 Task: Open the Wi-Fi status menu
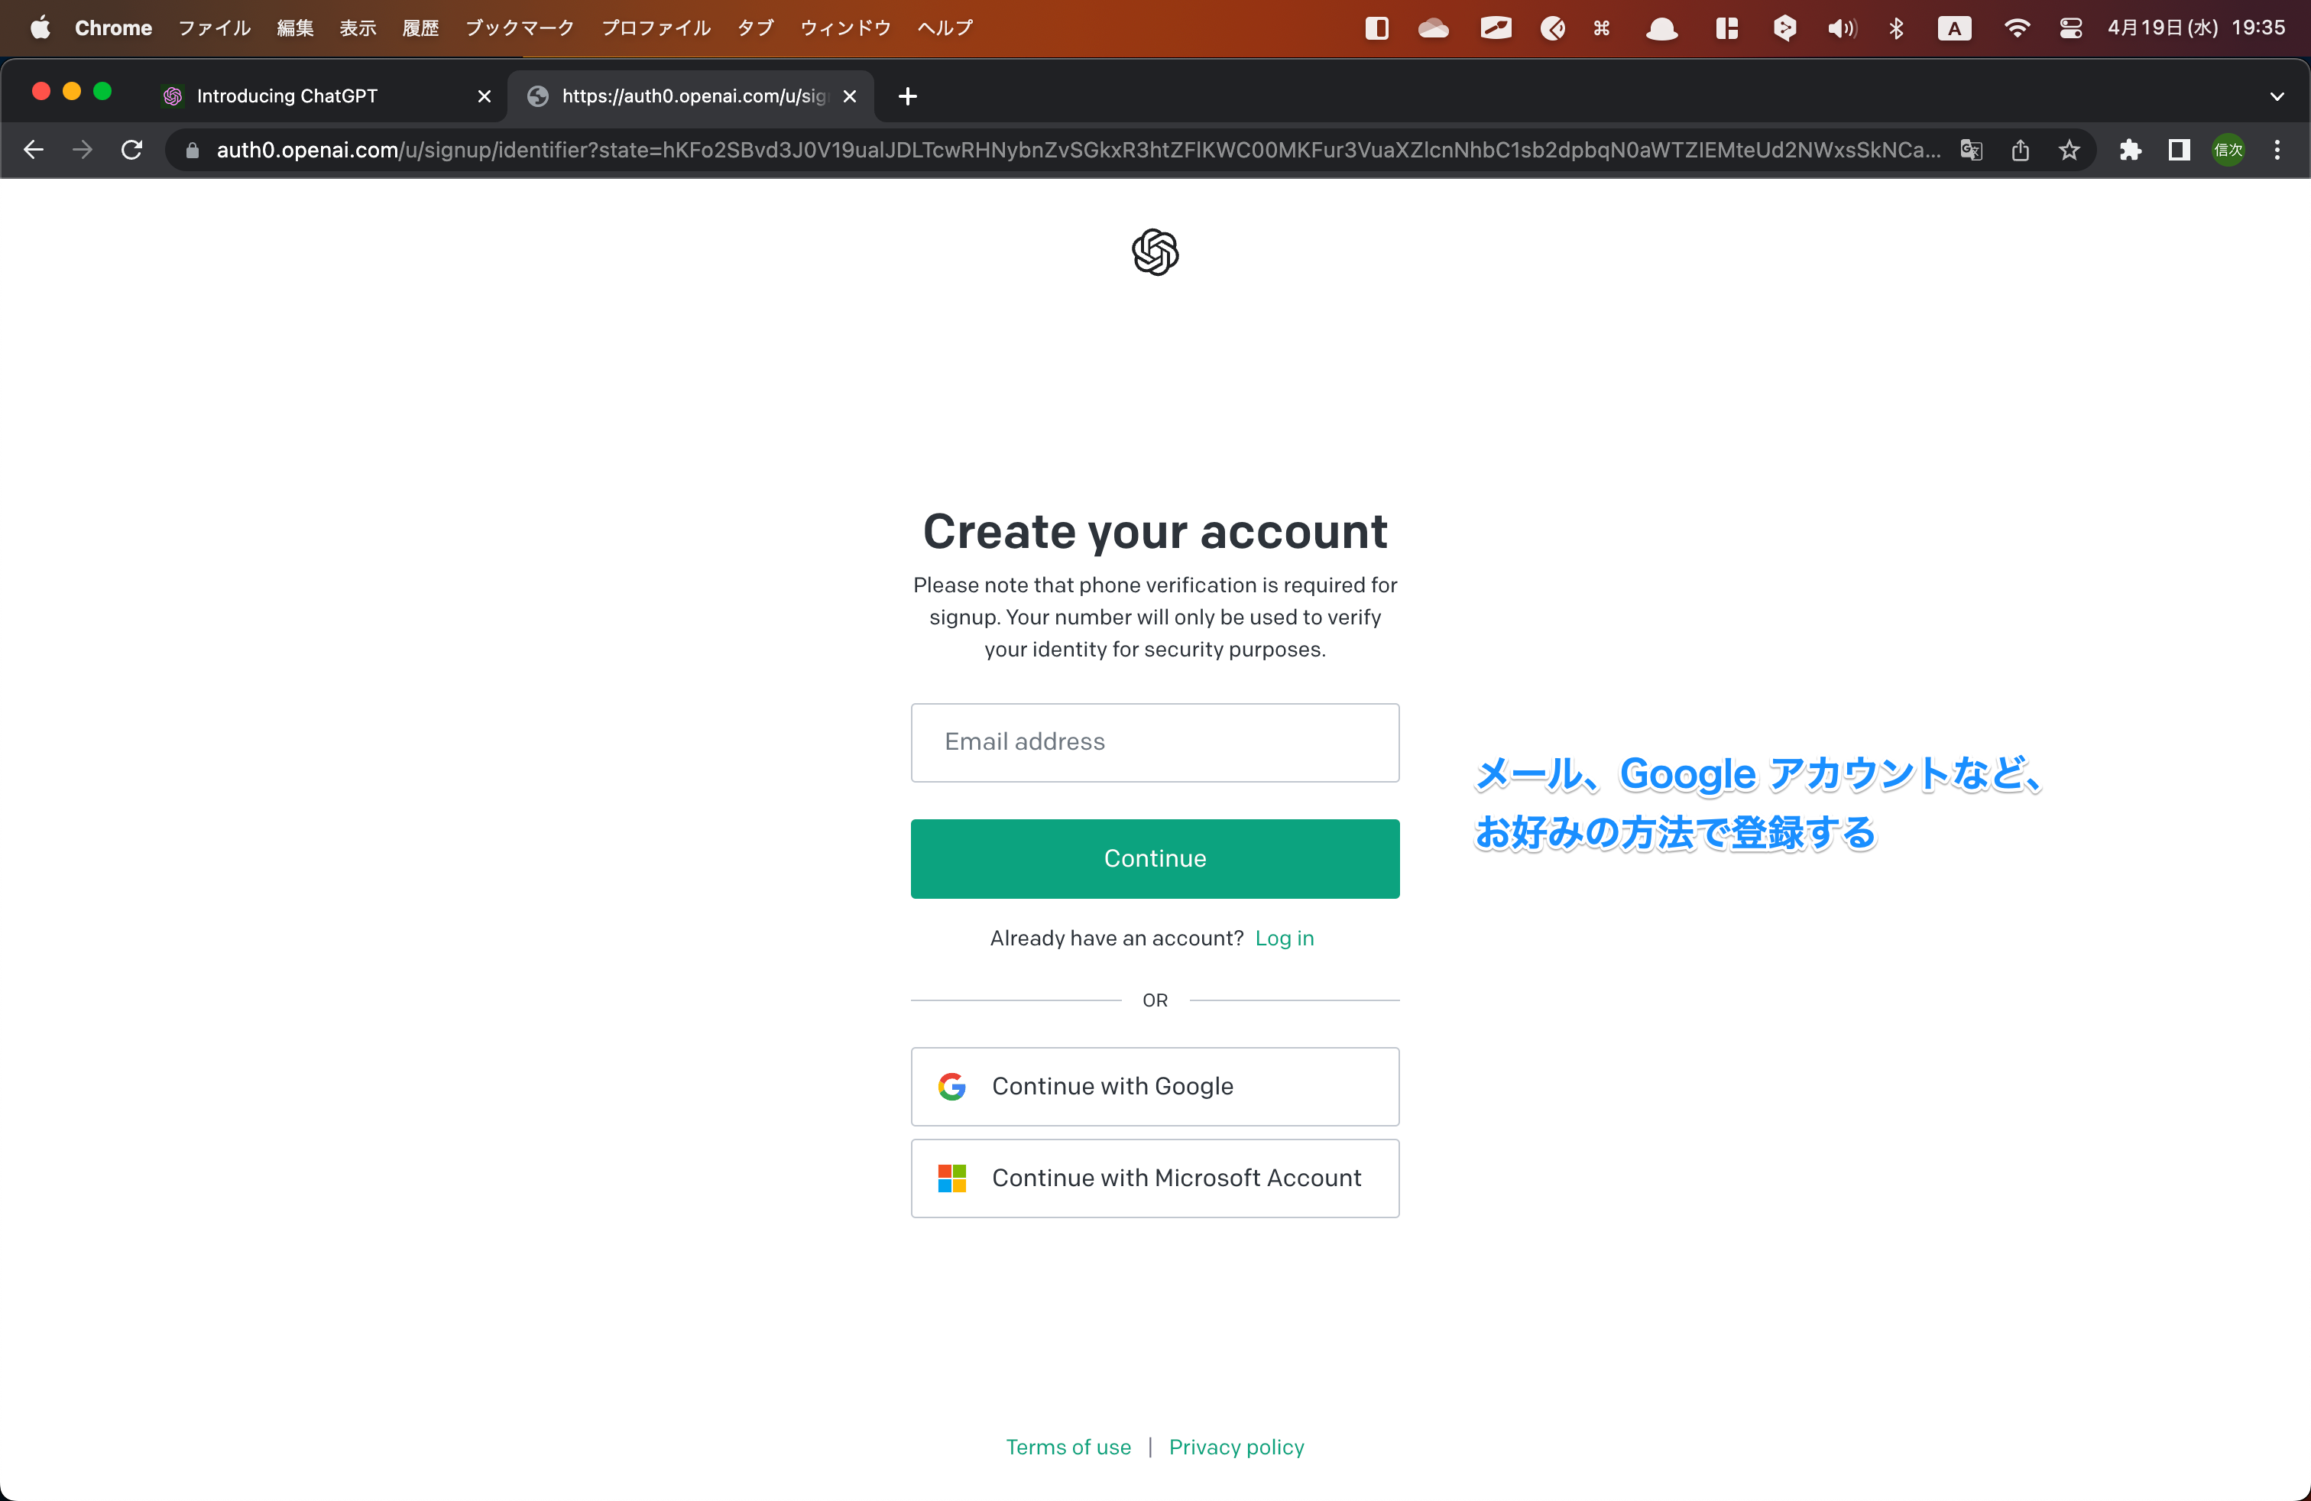coord(2016,28)
